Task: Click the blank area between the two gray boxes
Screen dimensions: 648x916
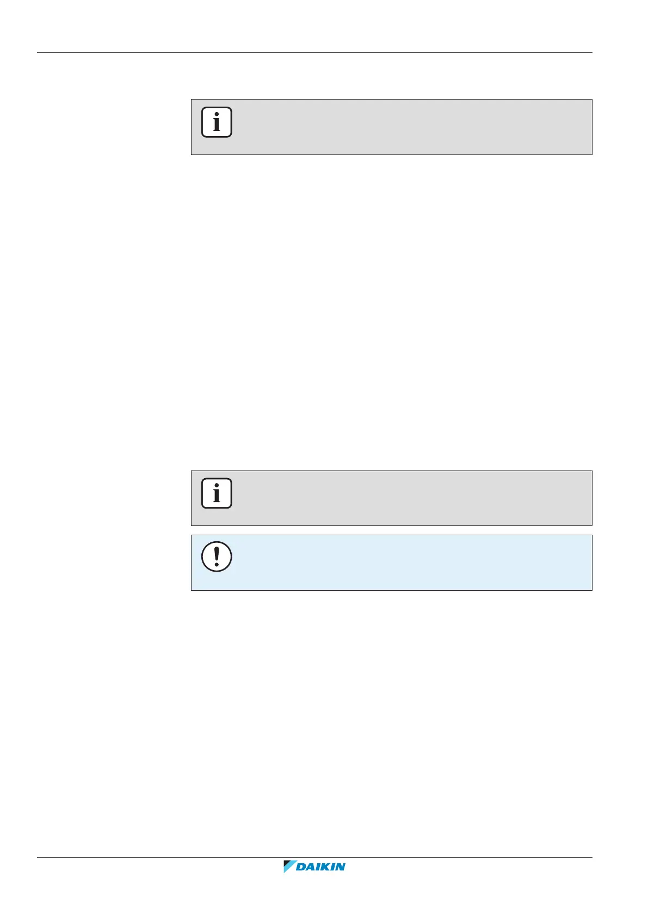Action: pyautogui.click(x=391, y=313)
